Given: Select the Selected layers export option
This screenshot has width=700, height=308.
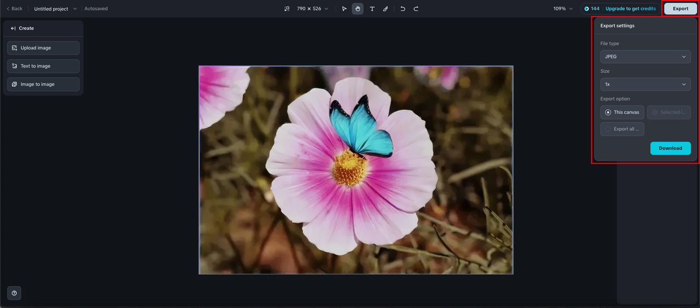Looking at the screenshot, I should (669, 112).
